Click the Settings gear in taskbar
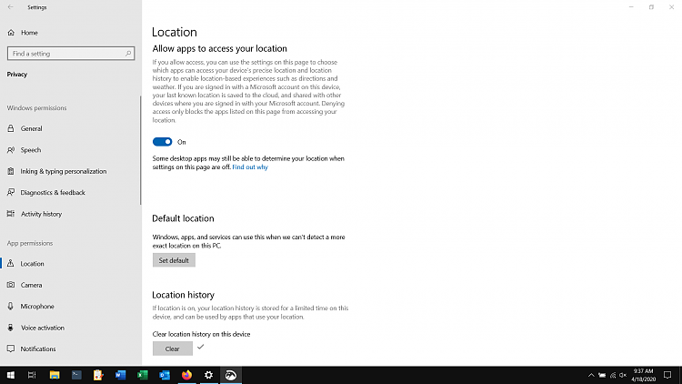The height and width of the screenshot is (384, 682). (209, 375)
